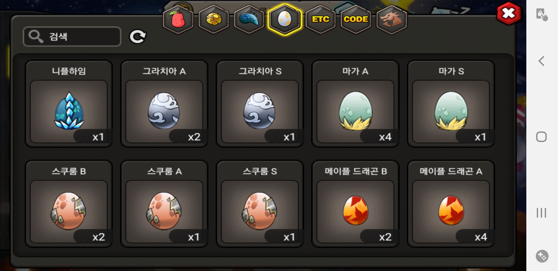Select the 스쿠룸 S egg item
The width and height of the screenshot is (558, 271).
click(260, 204)
